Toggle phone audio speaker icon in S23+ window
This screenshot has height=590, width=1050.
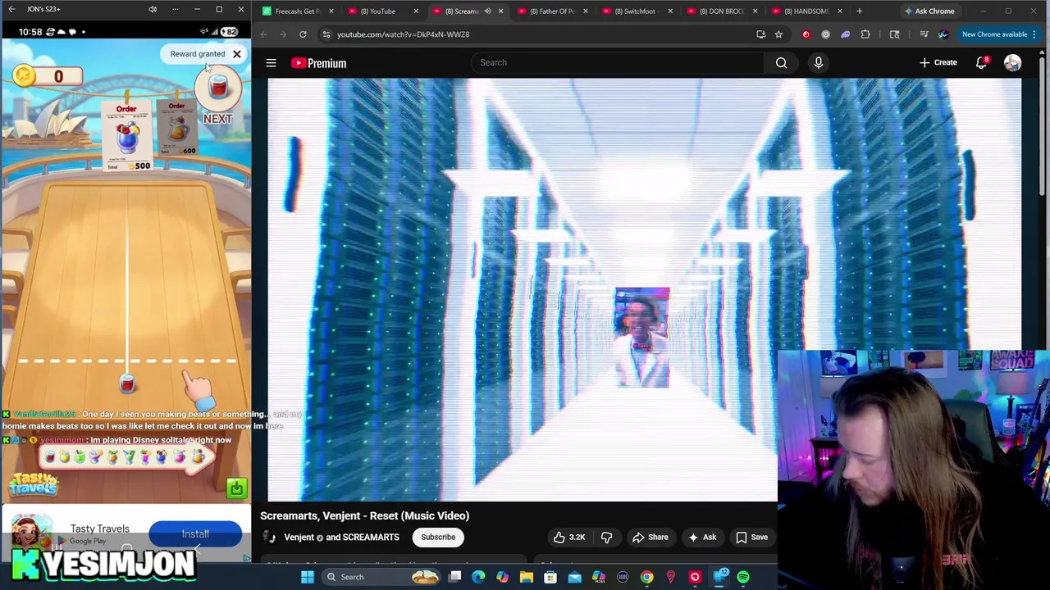pyautogui.click(x=153, y=9)
